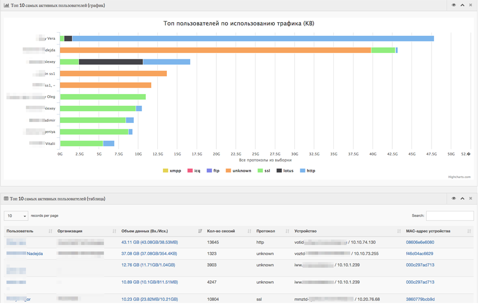
Task: Open MAC address f46d04ac6629 link
Action: (420, 254)
